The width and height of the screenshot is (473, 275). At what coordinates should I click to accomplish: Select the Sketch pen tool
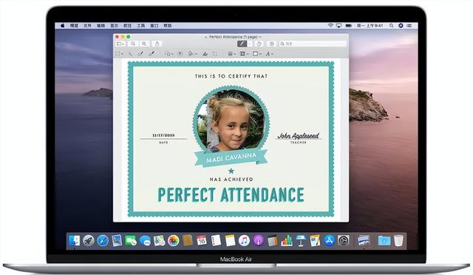tap(140, 54)
